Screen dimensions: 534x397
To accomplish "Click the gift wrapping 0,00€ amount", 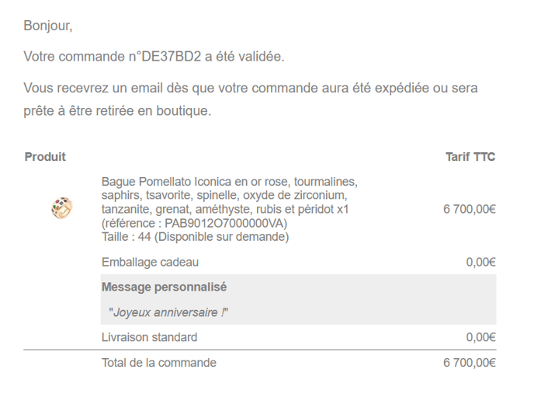I will [481, 263].
